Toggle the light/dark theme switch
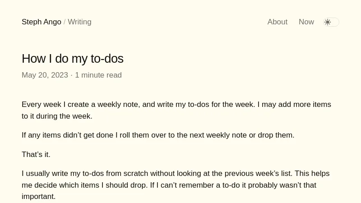This screenshot has width=361, height=203. pyautogui.click(x=332, y=22)
